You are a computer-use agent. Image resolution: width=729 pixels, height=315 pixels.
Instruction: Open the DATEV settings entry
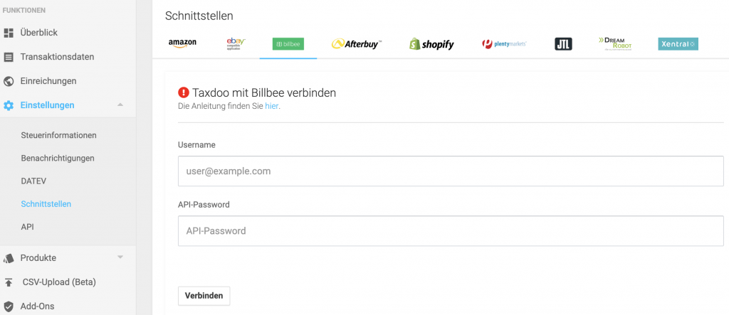pos(33,181)
